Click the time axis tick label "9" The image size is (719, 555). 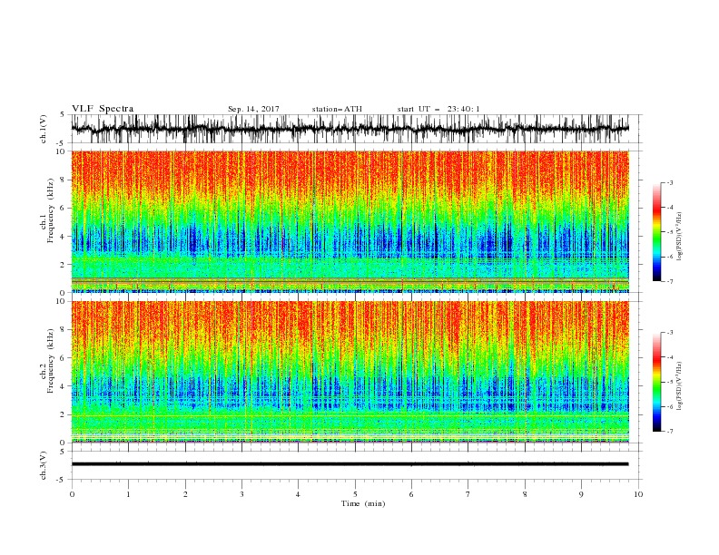[x=581, y=494]
